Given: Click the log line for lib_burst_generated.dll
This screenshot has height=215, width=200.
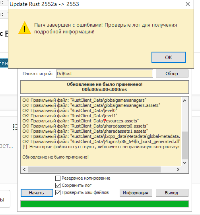Looking at the screenshot, I should 101,141.
